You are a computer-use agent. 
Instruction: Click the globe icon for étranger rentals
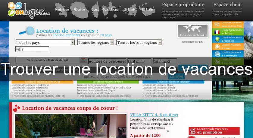tap(217, 39)
